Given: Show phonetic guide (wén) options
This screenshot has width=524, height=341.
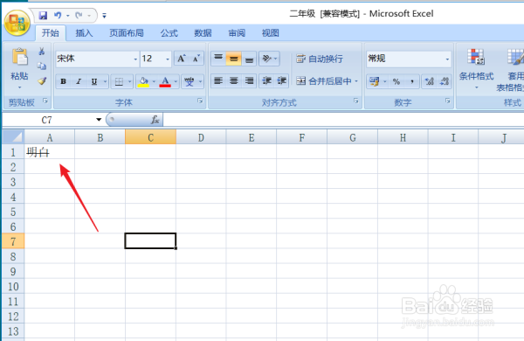Looking at the screenshot, I should point(190,81).
